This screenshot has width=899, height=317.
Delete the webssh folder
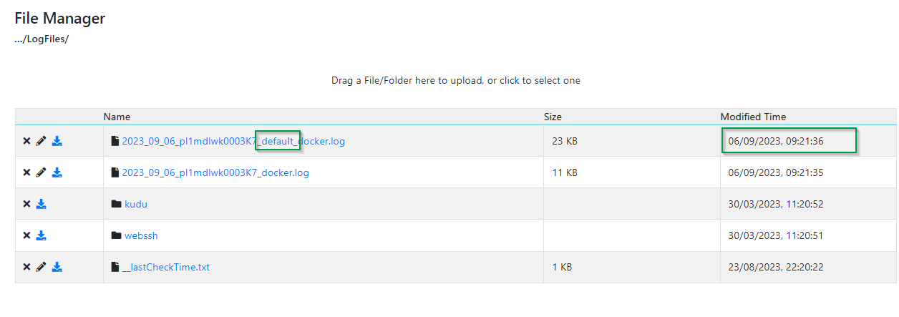click(26, 235)
